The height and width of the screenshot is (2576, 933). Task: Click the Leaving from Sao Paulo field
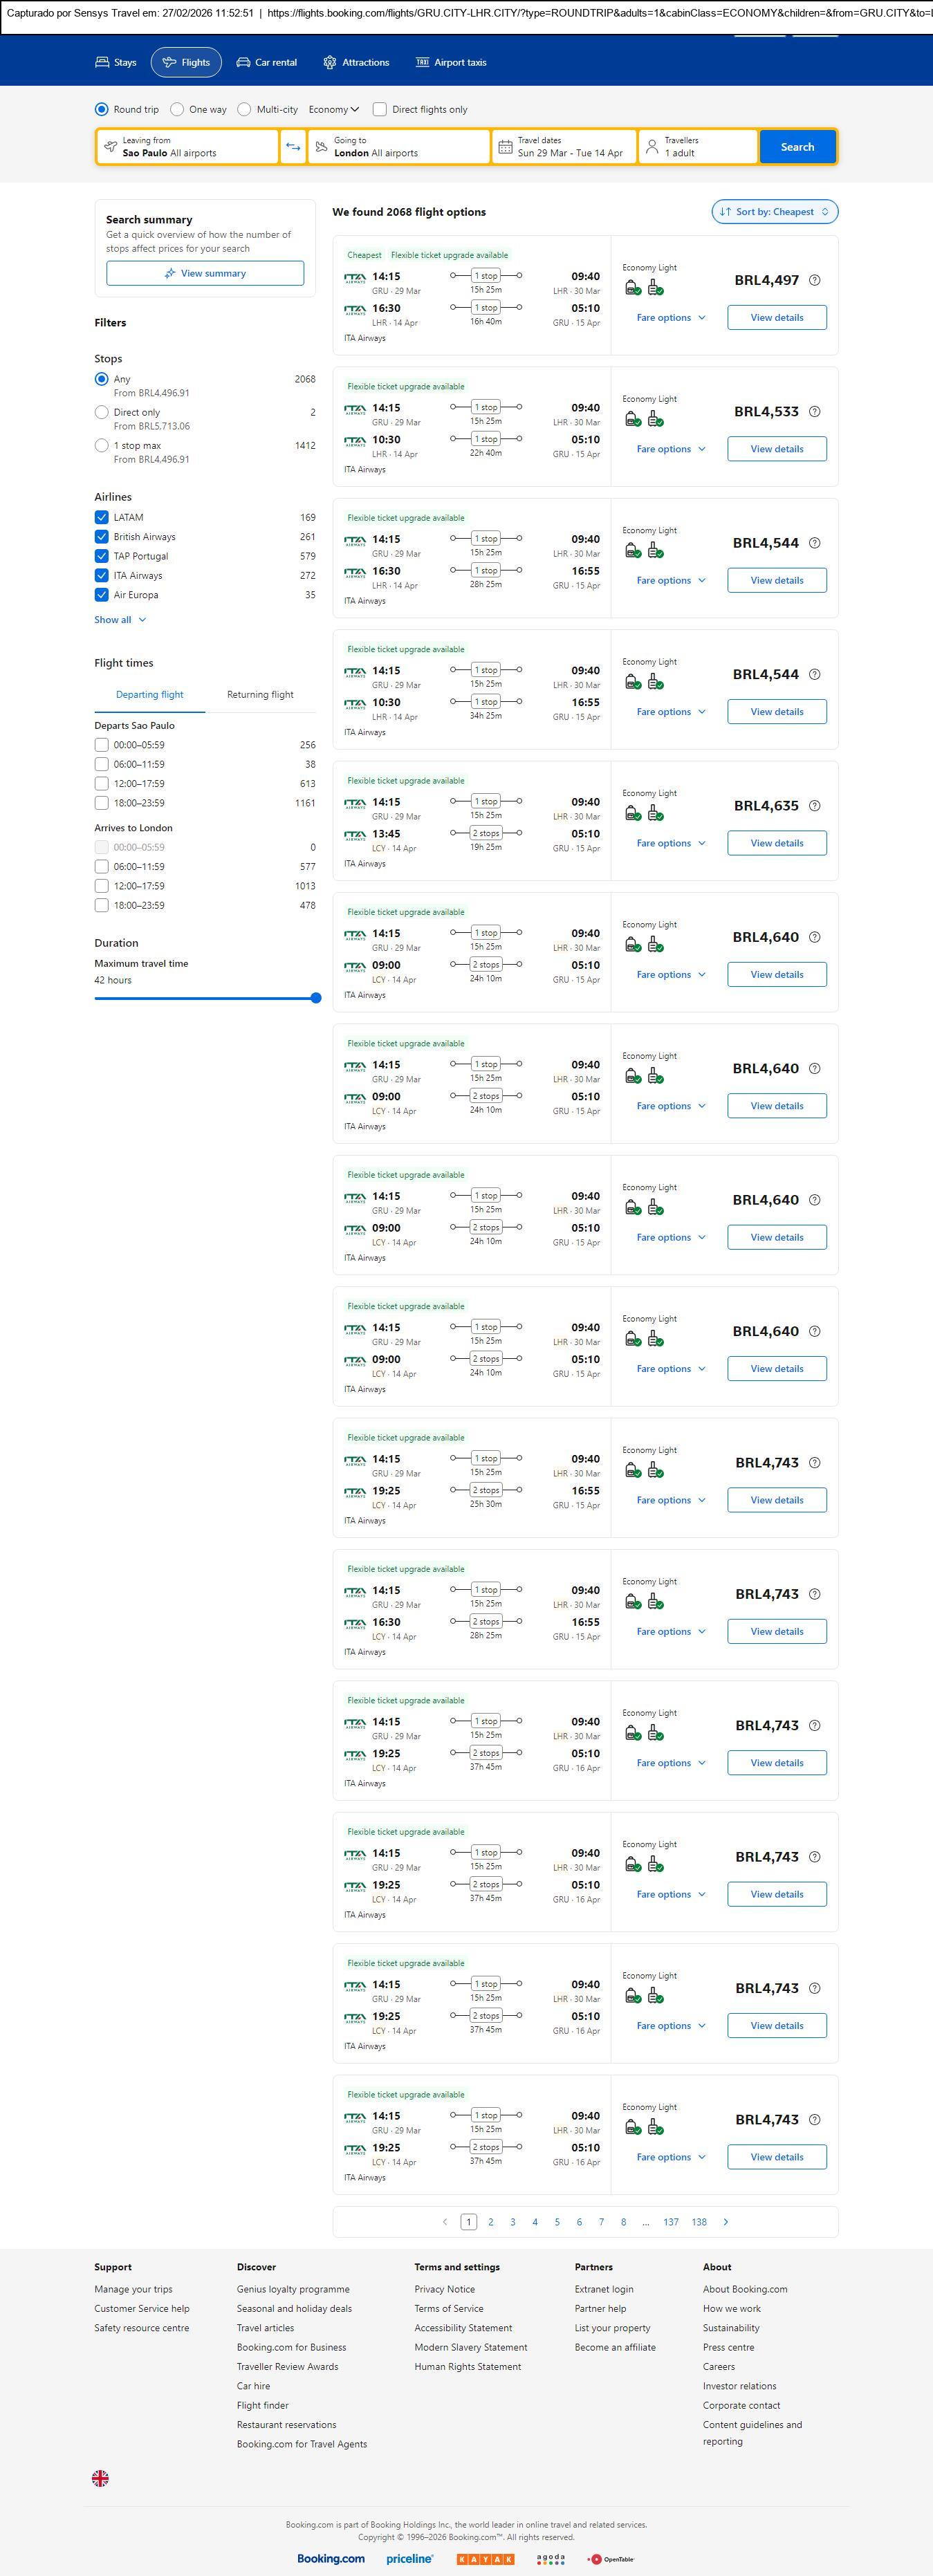point(187,147)
